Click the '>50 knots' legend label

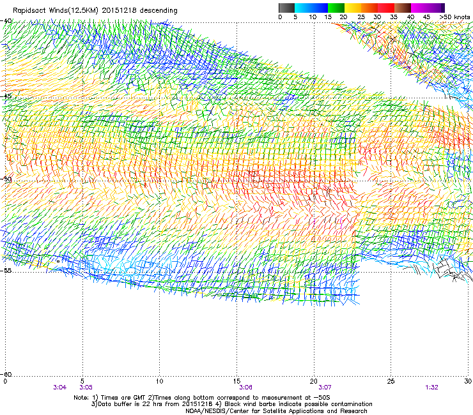(x=454, y=17)
